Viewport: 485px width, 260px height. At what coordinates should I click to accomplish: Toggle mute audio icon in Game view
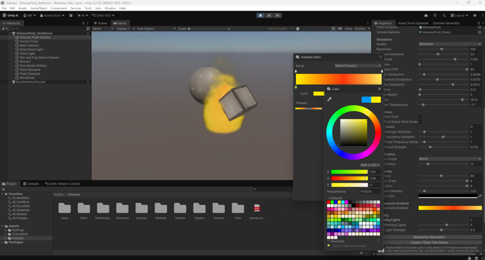pyautogui.click(x=334, y=29)
